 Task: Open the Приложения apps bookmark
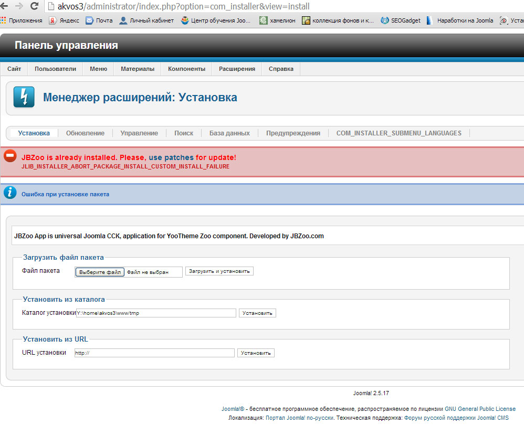pyautogui.click(x=22, y=20)
